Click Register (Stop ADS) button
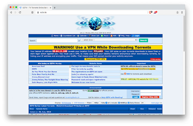The width and height of the screenshot is (193, 126). [150, 97]
